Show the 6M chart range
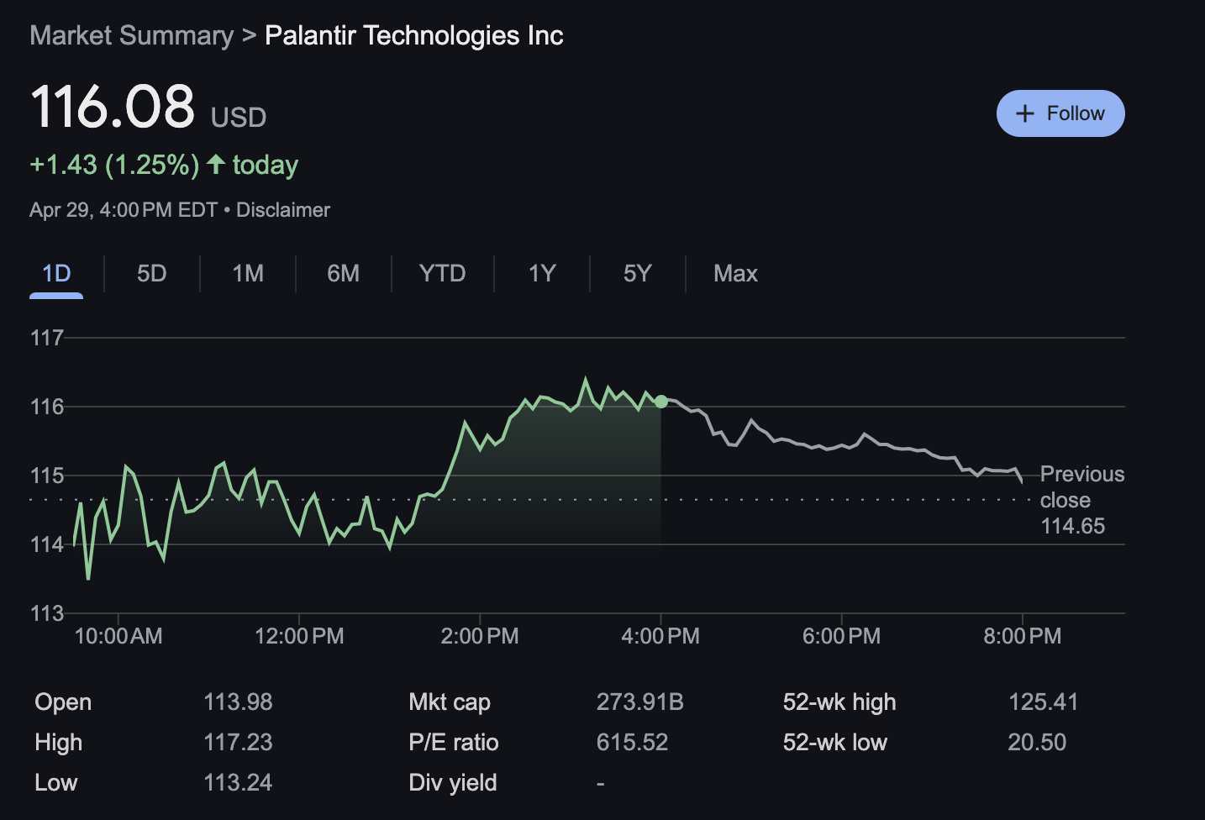The image size is (1205, 820). (344, 274)
